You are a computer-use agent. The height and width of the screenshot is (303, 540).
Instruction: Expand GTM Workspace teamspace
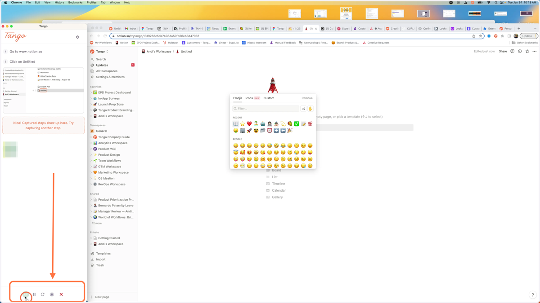[x=91, y=167]
